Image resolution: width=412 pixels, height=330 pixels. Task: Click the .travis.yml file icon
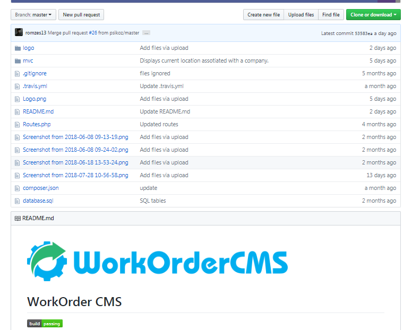click(x=18, y=86)
